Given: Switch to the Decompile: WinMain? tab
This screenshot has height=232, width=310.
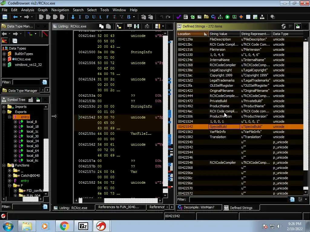Looking at the screenshot, I should (199, 208).
